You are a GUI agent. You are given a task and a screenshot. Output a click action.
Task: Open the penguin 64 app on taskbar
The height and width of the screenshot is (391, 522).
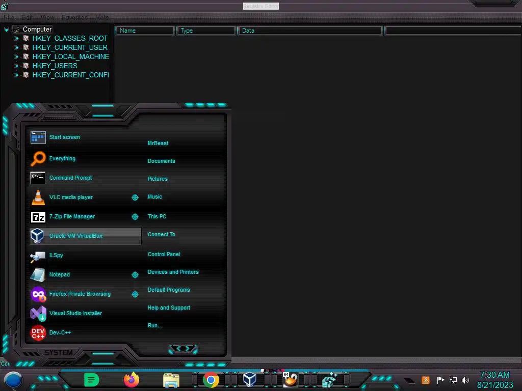290,380
